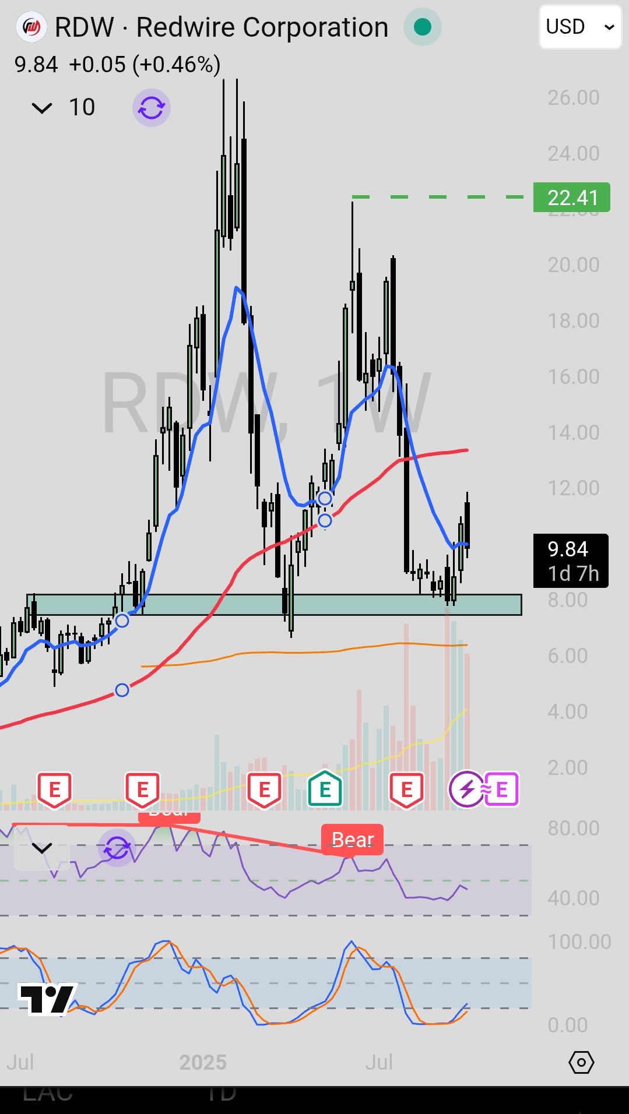Tap the 100.00 stochastic scale label
629x1114 pixels.
[579, 942]
